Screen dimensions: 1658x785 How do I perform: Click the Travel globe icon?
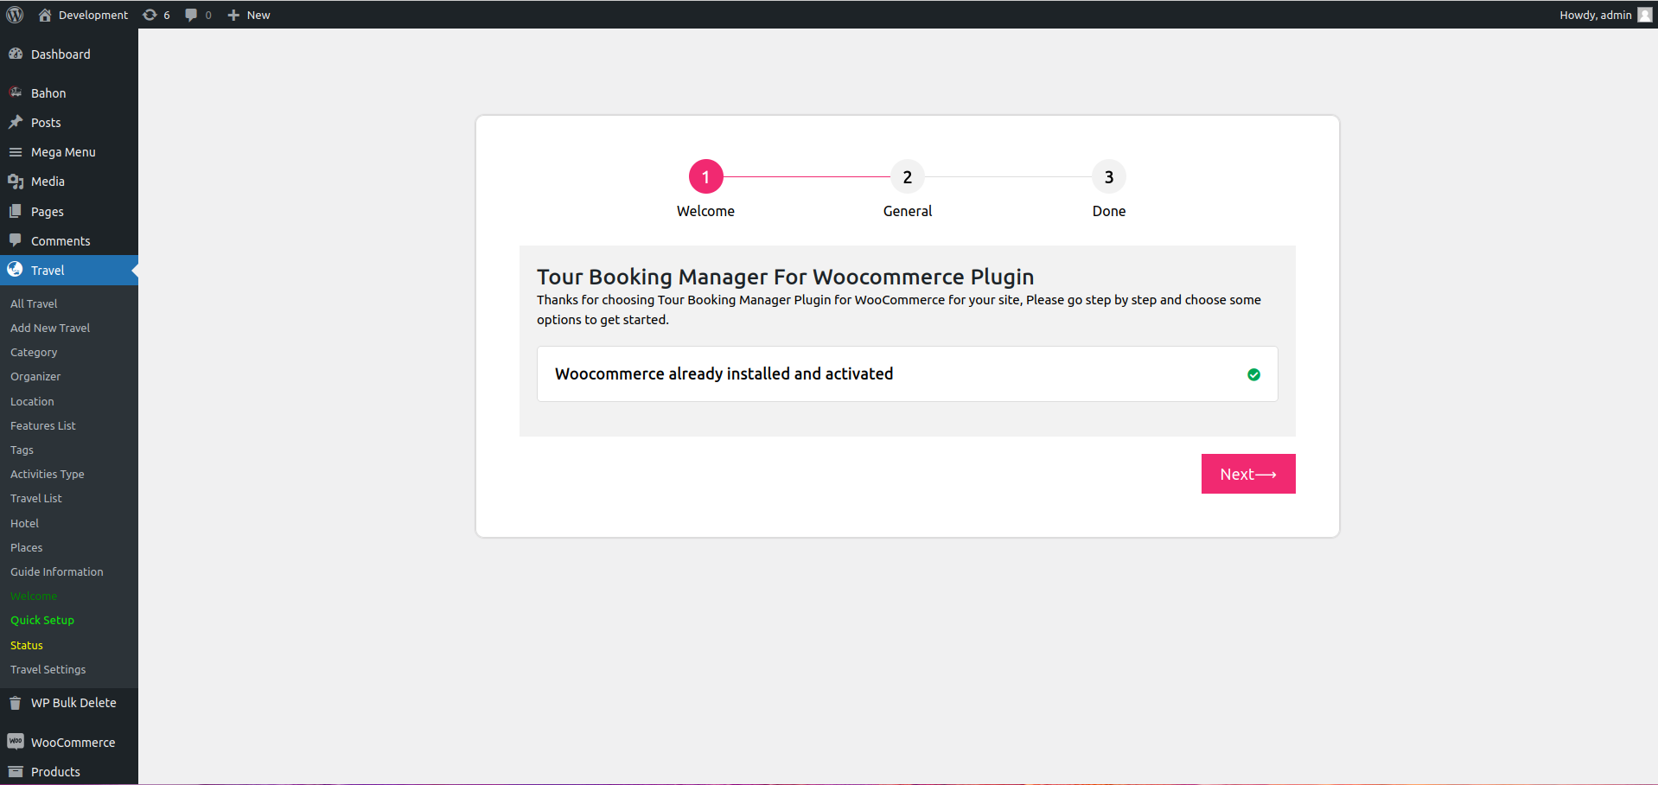tap(16, 270)
